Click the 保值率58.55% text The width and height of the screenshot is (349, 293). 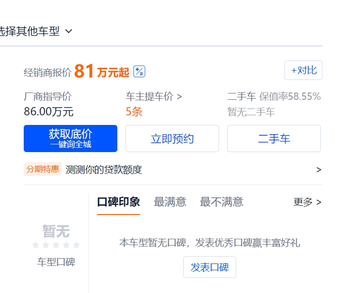[290, 96]
